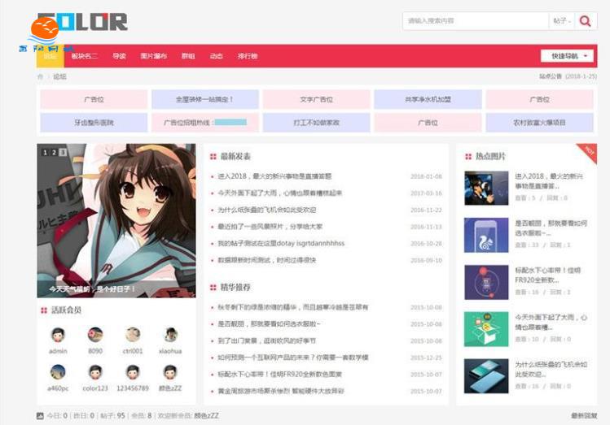
Task: Open first post under the 精华推荐 heading
Action: pos(292,307)
